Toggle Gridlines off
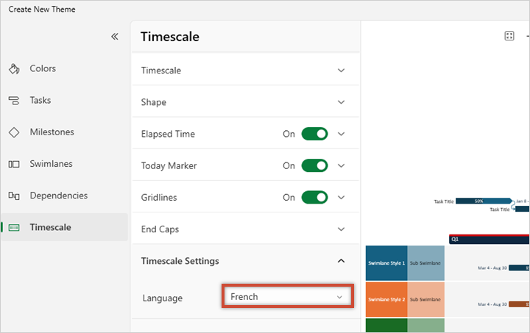The height and width of the screenshot is (333, 530). click(314, 197)
